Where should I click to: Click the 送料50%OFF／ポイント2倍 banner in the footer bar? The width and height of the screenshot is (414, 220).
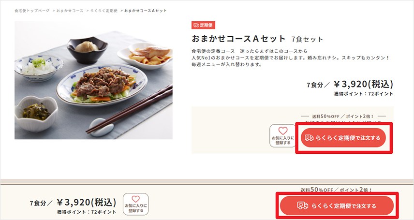pos(337,190)
